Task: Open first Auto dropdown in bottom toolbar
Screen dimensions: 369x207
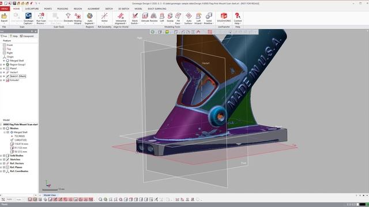Action: click(x=10, y=200)
